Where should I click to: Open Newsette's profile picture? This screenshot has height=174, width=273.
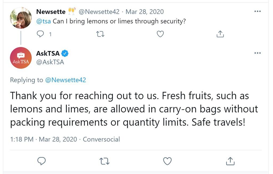pyautogui.click(x=21, y=18)
